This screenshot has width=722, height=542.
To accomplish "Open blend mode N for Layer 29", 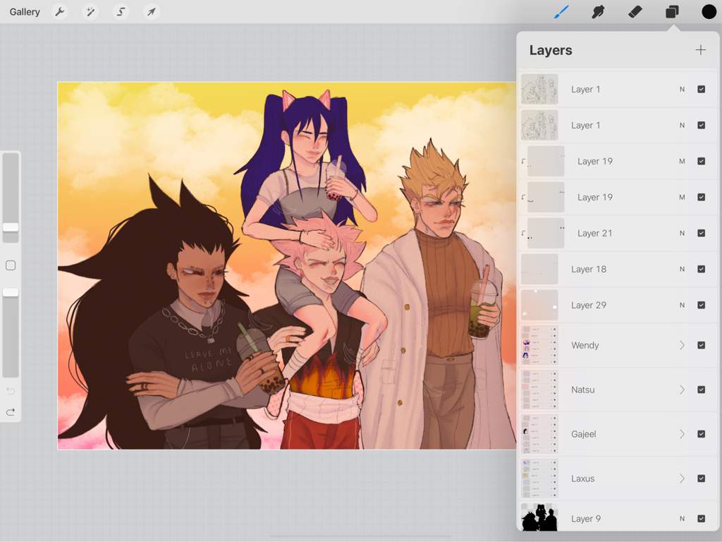I will coord(682,305).
